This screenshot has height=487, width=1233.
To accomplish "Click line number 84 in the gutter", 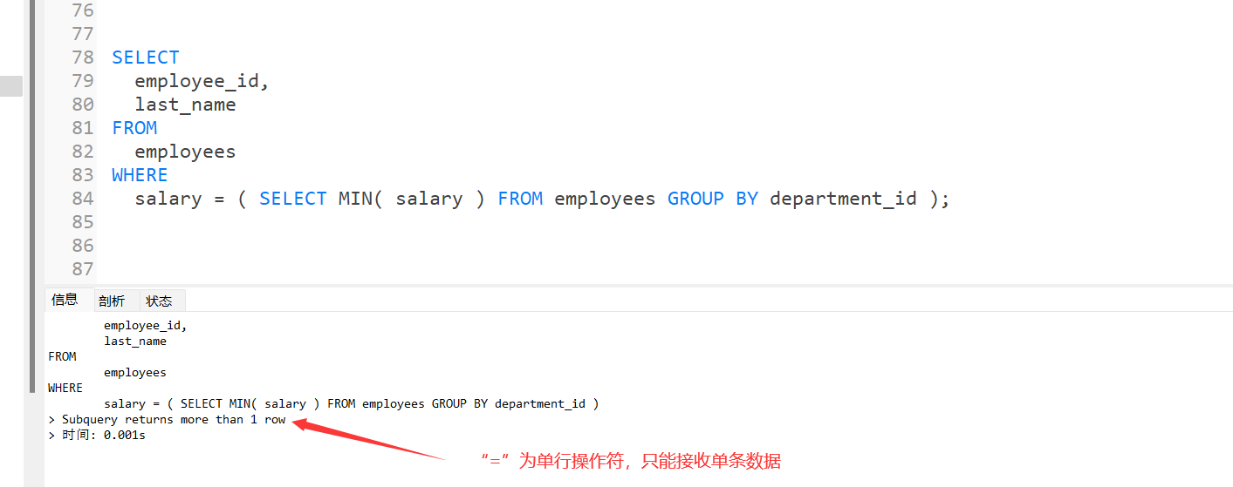I will coord(83,199).
